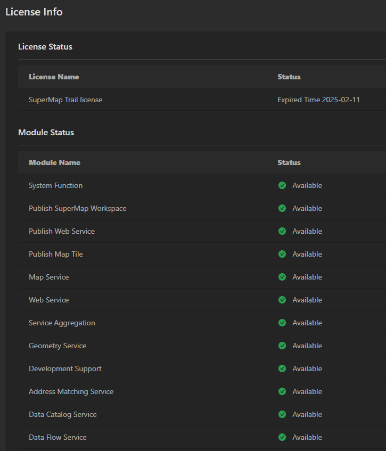Click the License Name column header
The height and width of the screenshot is (451, 386).
(54, 77)
